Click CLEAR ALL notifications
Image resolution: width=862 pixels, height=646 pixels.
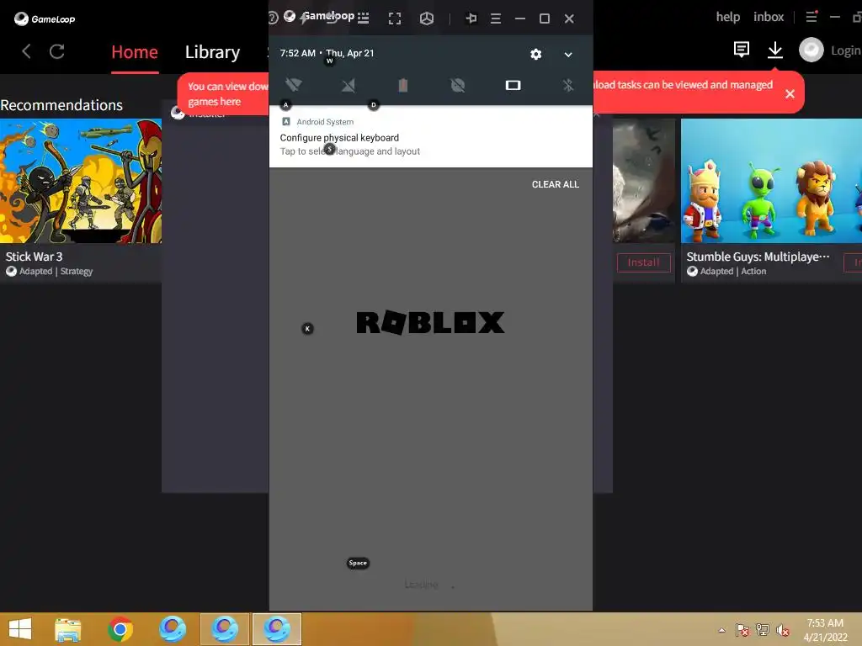[556, 184]
